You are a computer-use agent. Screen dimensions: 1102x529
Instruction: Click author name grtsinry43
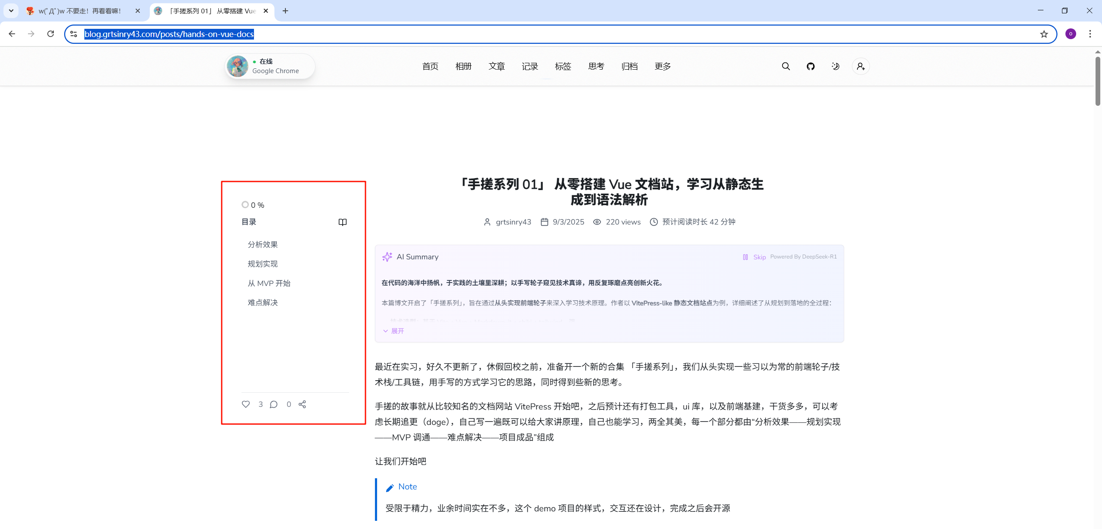(x=513, y=222)
